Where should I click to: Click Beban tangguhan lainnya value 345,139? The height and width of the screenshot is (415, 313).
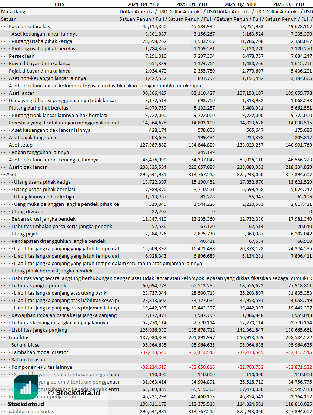[206, 153]
